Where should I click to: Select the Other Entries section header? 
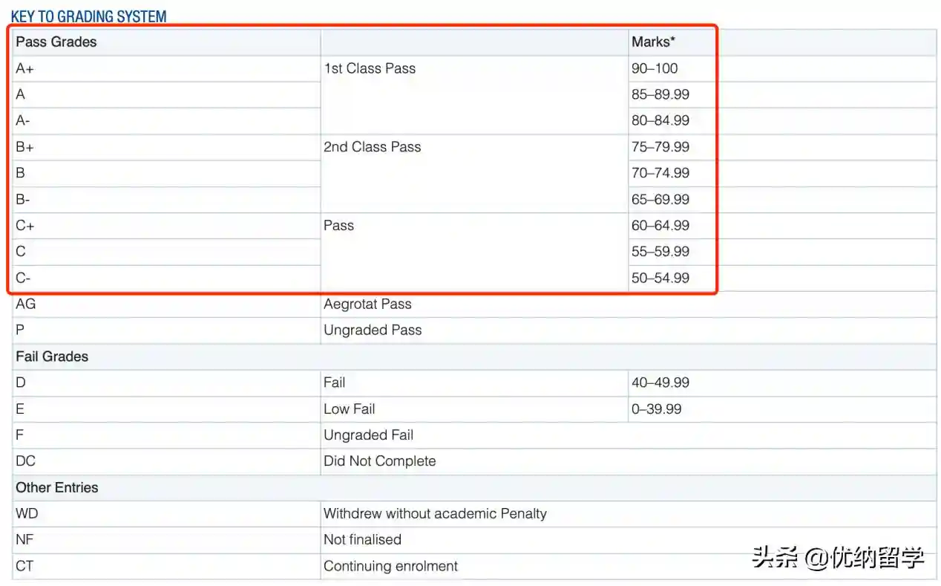[57, 487]
